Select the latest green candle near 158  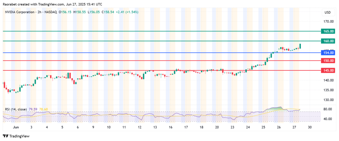coord(300,46)
